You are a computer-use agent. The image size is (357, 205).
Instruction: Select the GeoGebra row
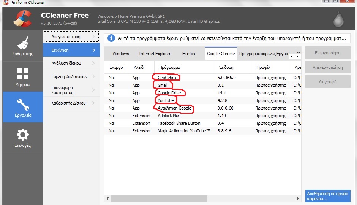point(203,78)
